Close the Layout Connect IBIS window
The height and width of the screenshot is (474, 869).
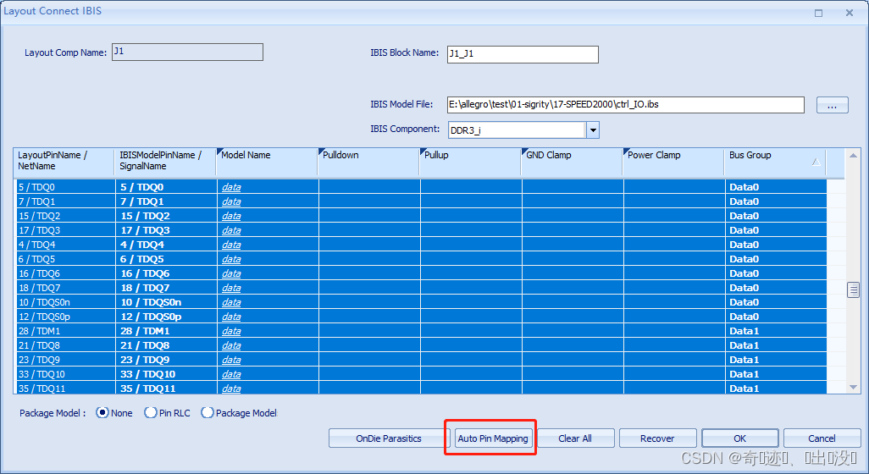coord(849,13)
